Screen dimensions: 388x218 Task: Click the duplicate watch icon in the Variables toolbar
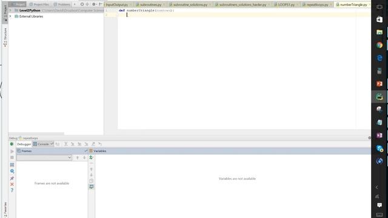(x=92, y=181)
